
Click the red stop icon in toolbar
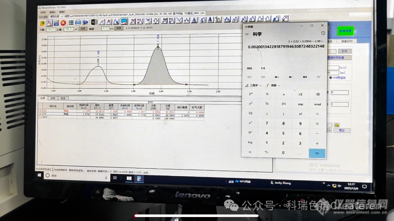pyautogui.click(x=63, y=23)
